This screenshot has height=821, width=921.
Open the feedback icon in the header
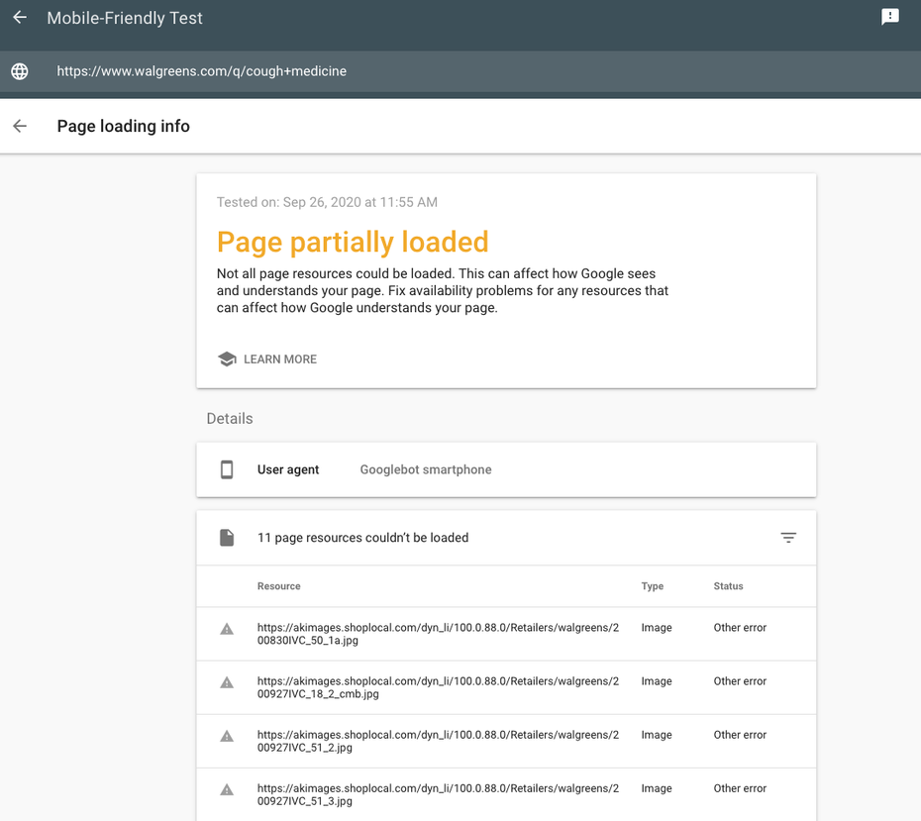point(890,17)
